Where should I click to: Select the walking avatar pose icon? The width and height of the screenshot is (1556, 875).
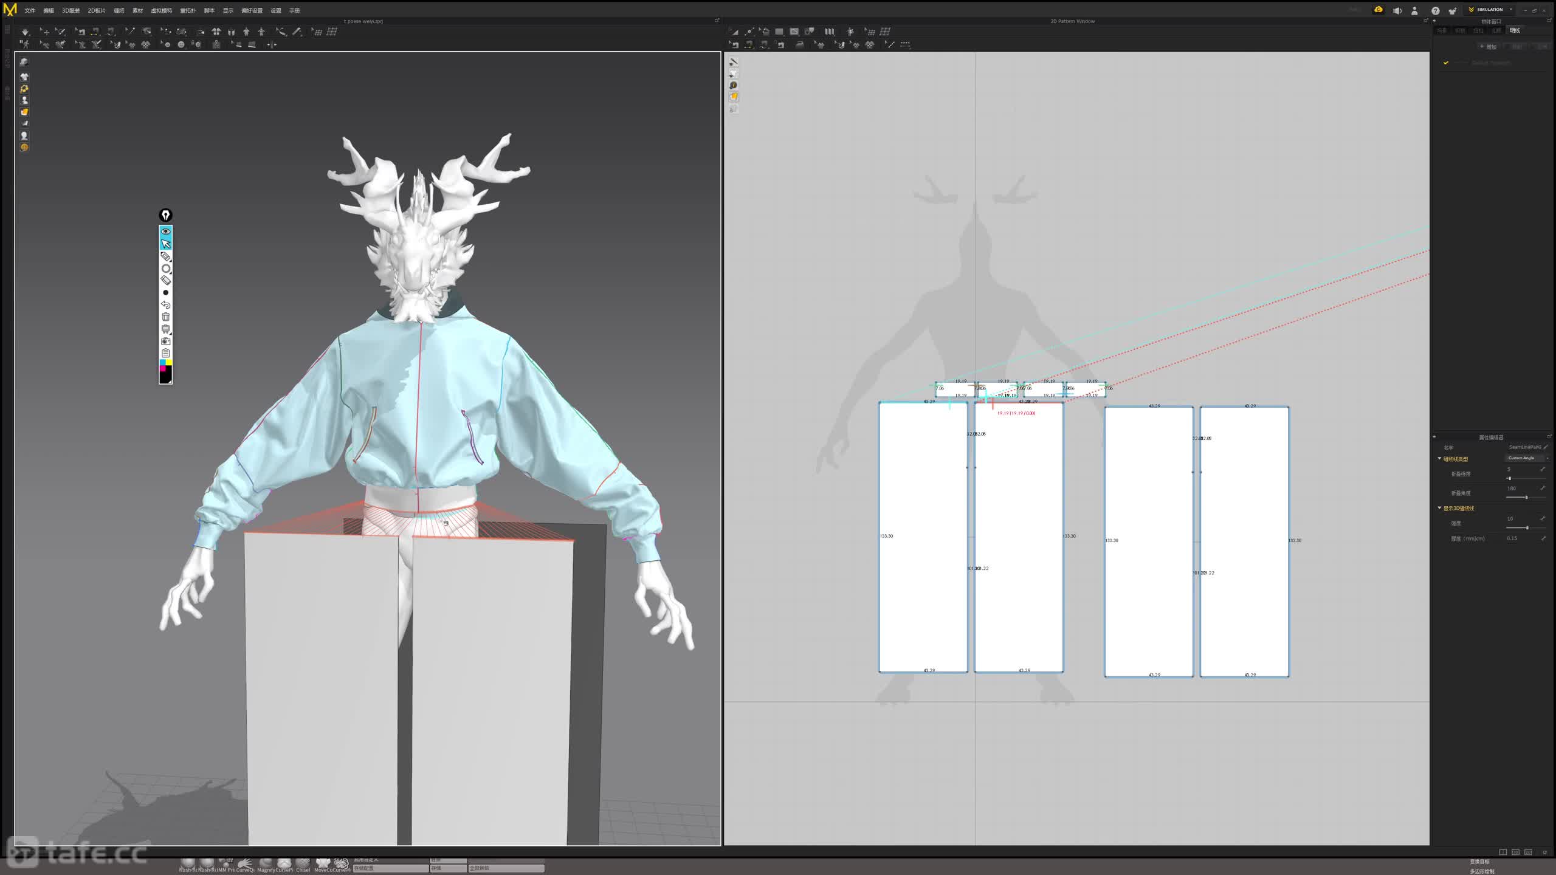[25, 44]
